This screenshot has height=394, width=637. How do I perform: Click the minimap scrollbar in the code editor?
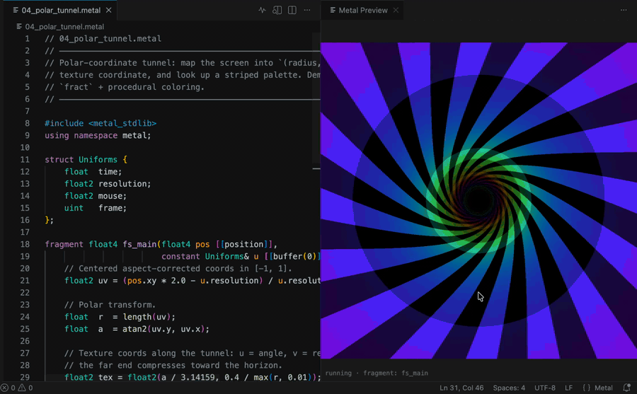[316, 98]
